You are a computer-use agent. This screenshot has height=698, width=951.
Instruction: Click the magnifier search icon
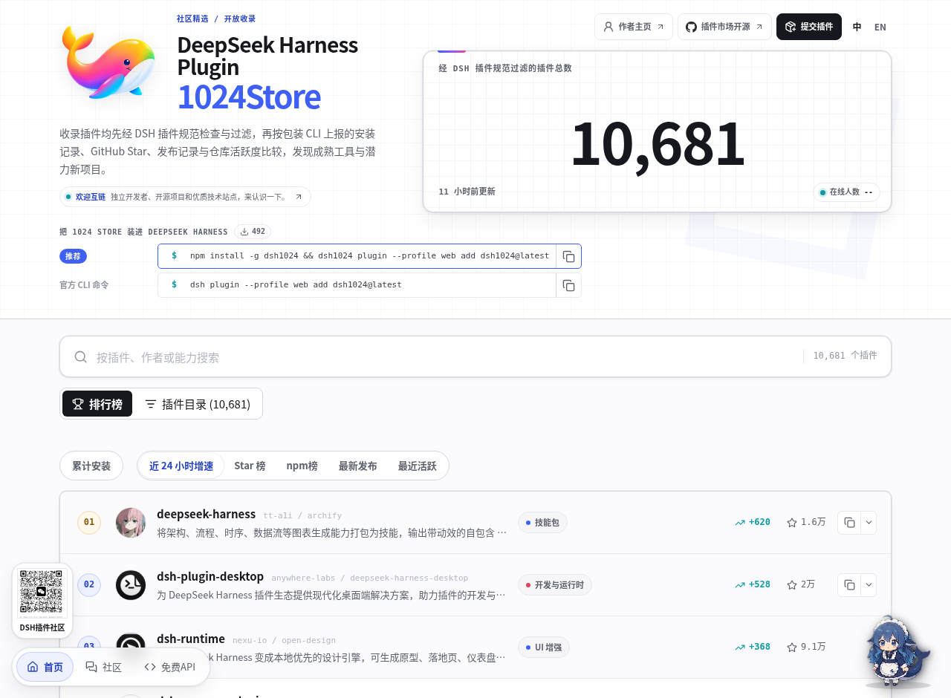point(81,357)
